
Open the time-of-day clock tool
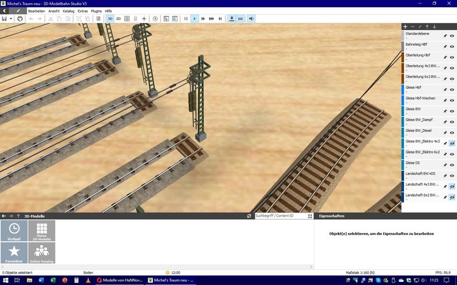click(155, 19)
